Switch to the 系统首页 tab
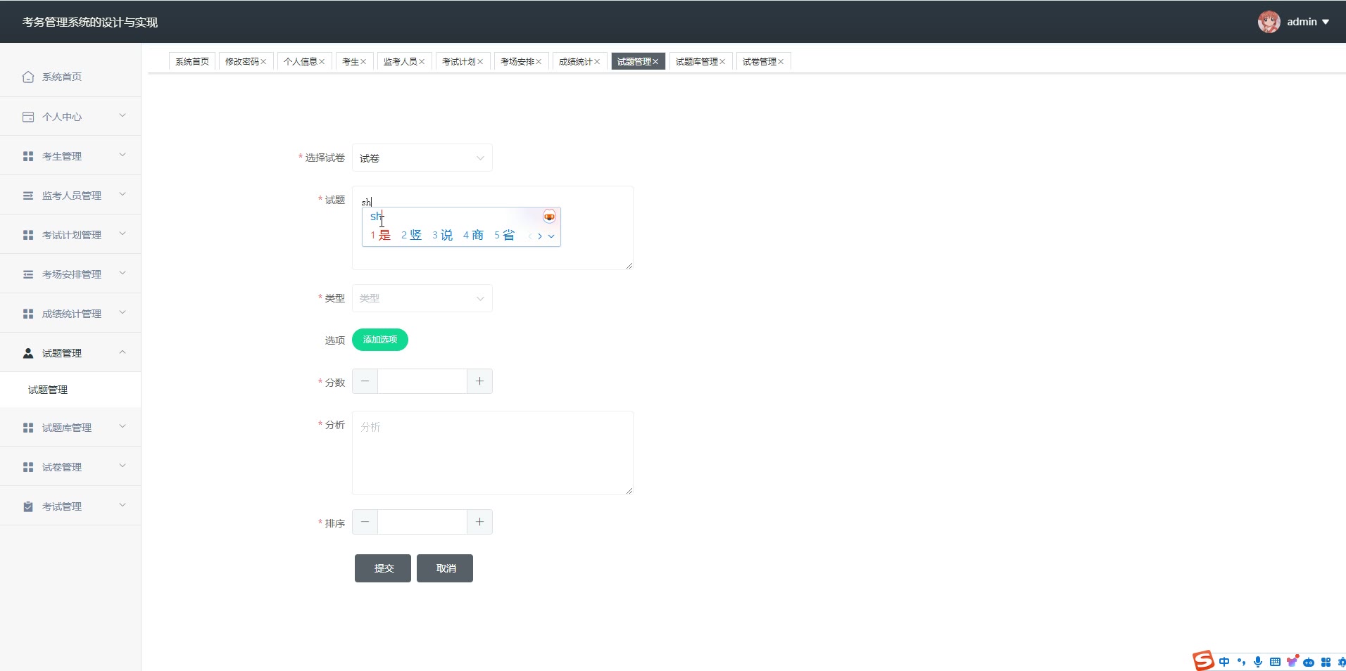The image size is (1346, 671). [x=192, y=62]
